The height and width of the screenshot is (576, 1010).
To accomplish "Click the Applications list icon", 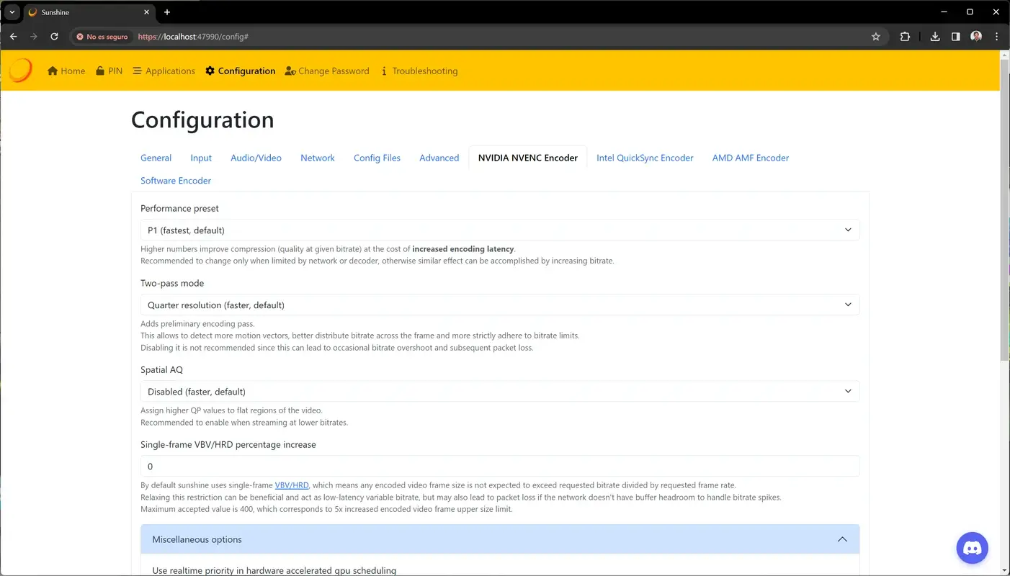I will 136,71.
